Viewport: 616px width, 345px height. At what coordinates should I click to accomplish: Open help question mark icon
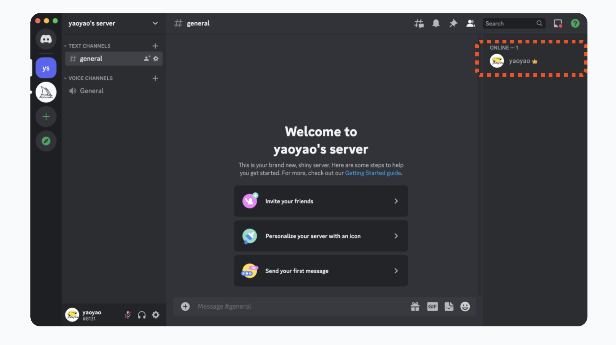[x=575, y=23]
